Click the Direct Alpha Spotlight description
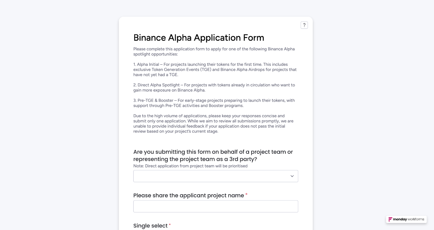Screen dimensions: 434x230 214,88
